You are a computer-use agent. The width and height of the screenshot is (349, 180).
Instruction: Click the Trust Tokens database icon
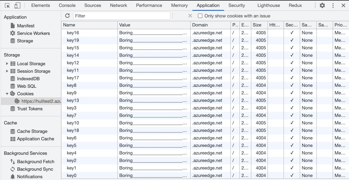pos(13,108)
